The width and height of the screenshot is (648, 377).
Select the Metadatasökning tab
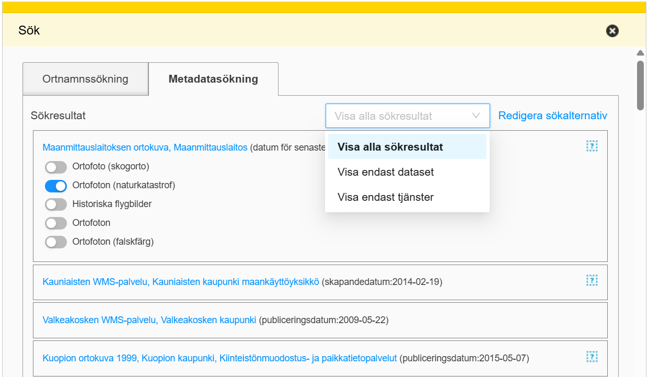213,79
